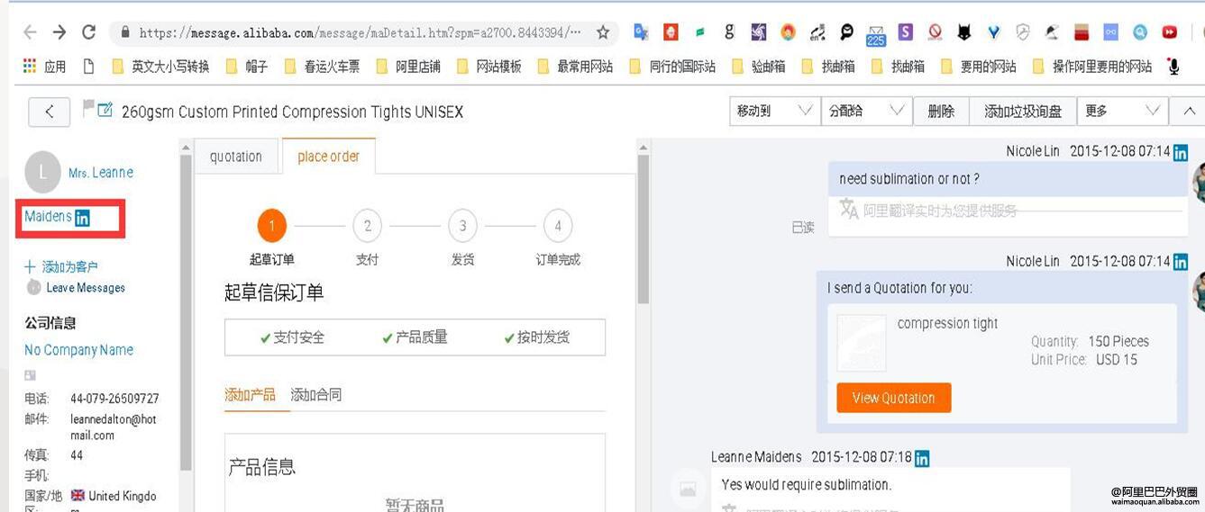Click 添加为客户 link
1205x512 pixels.
[61, 267]
